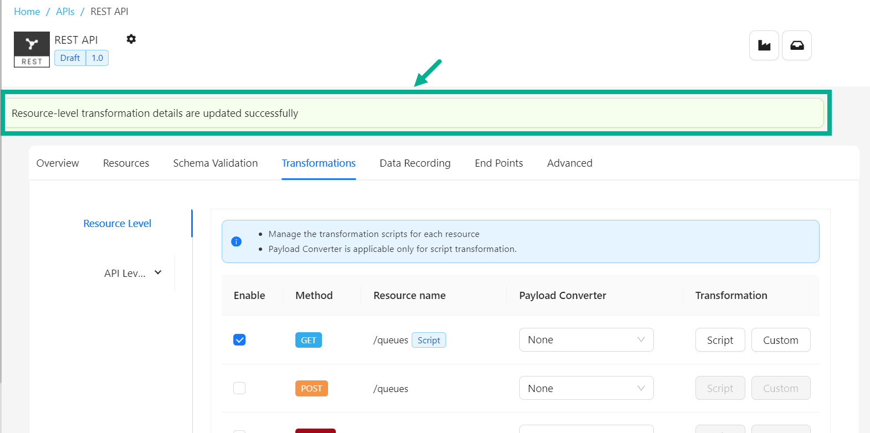The height and width of the screenshot is (433, 870).
Task: Open the Resources tab
Action: click(126, 163)
